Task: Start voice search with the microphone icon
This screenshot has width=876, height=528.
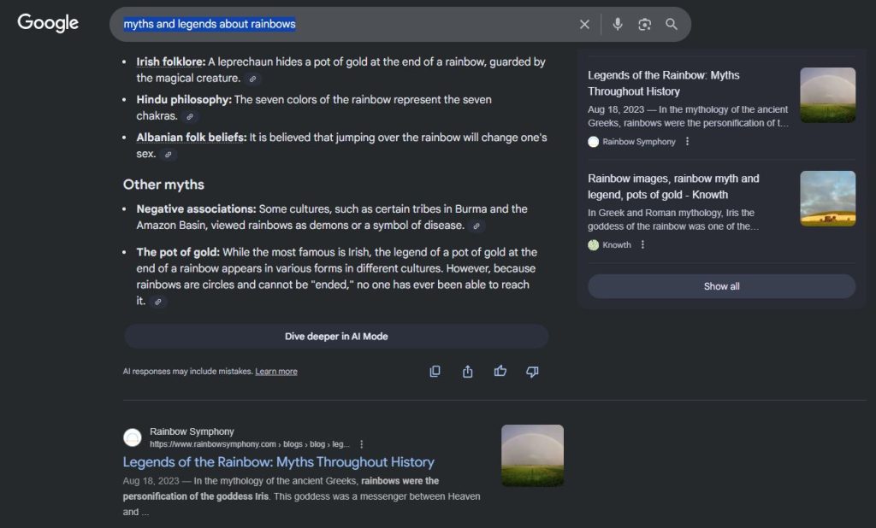Action: coord(618,24)
